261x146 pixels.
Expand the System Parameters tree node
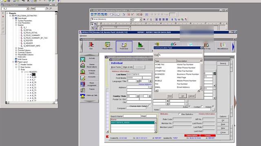(16, 21)
